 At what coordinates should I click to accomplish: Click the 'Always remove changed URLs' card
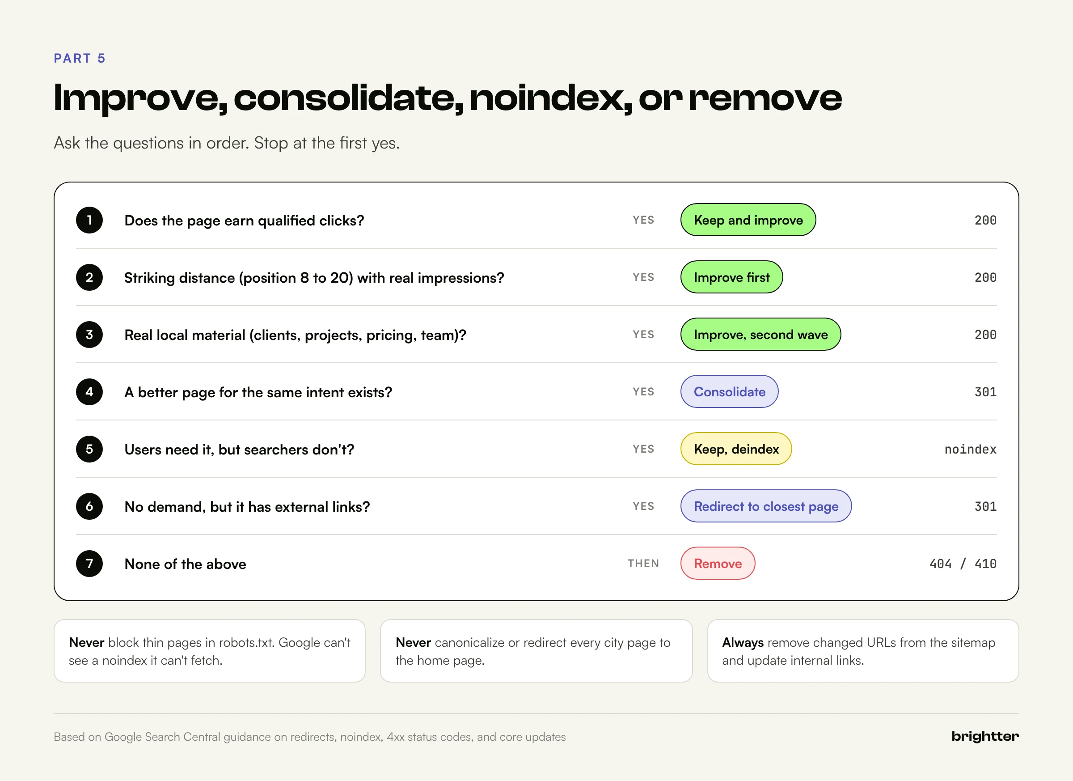[863, 651]
